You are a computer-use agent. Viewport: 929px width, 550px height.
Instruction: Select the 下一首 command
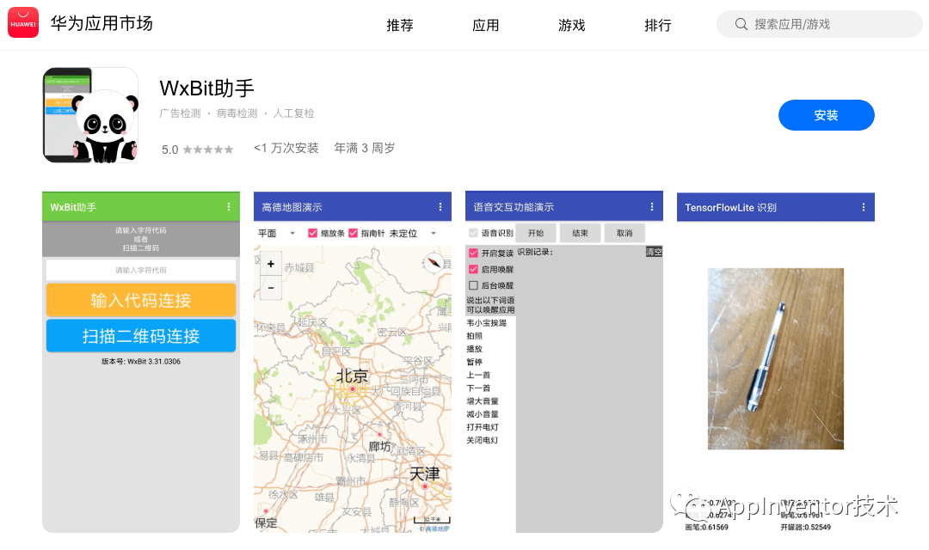click(479, 388)
